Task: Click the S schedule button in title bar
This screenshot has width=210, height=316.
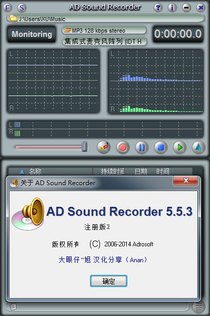Action: 22,8
